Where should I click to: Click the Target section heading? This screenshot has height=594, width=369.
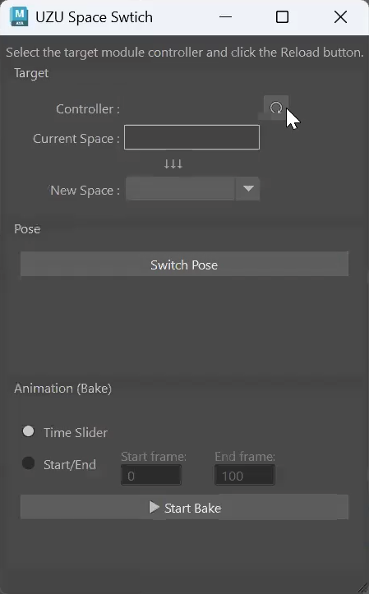[31, 73]
